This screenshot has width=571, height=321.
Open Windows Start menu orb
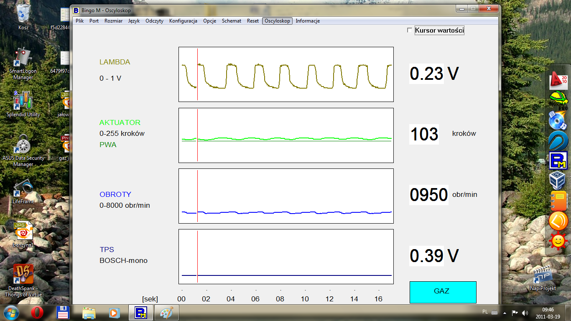point(11,313)
